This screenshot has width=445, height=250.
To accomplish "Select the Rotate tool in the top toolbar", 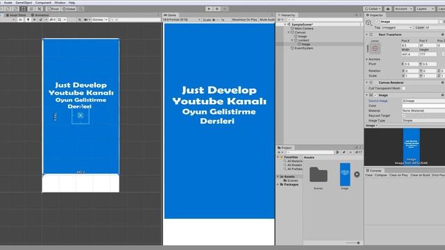I will pos(8,9).
